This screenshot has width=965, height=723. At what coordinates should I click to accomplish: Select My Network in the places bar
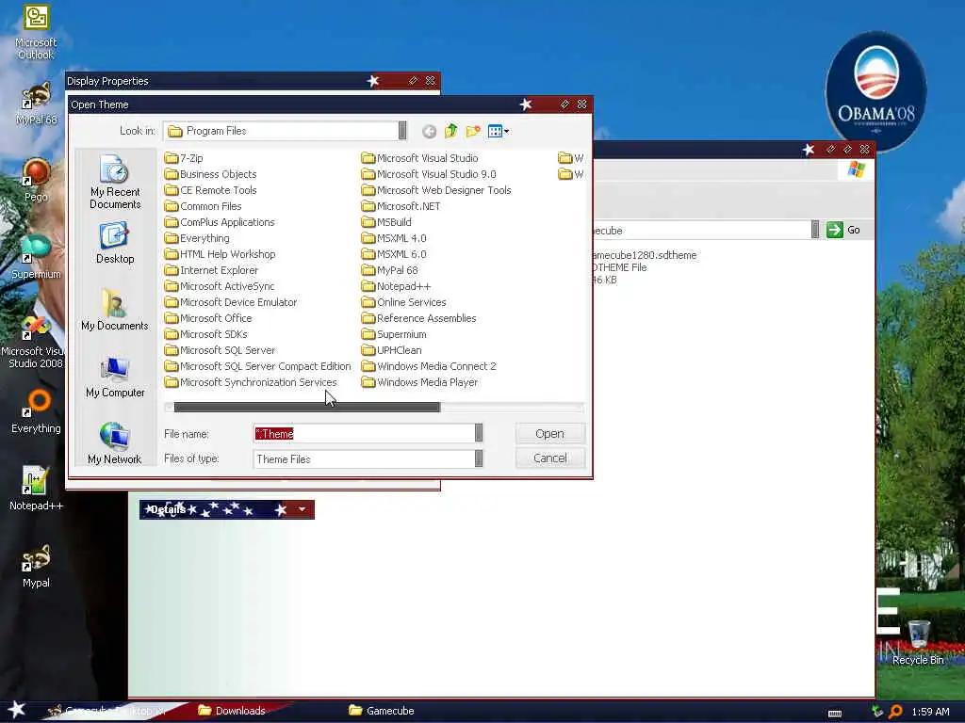pyautogui.click(x=115, y=444)
